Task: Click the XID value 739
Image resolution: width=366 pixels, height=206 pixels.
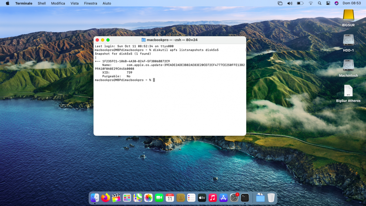Action: 130,72
